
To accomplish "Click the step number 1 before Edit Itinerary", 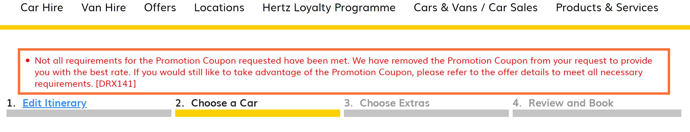I will click(x=11, y=103).
